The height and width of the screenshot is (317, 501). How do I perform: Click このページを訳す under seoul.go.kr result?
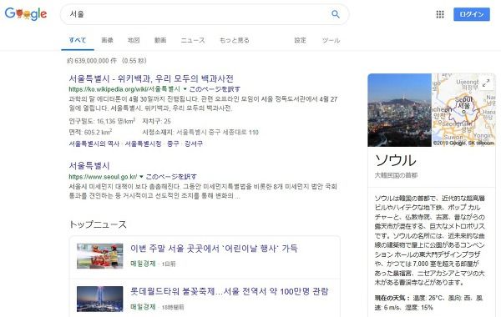pyautogui.click(x=171, y=177)
